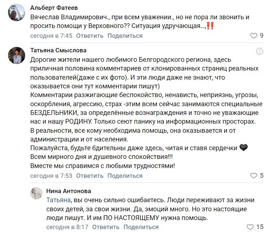The height and width of the screenshot is (232, 272).
Task: Click the 'сегодня в 7:53' timestamp
Action: (51, 176)
